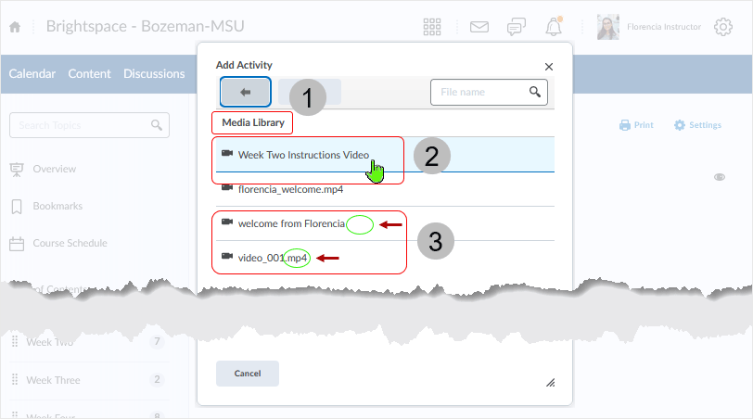Click the Search Topics magnifier icon
The width and height of the screenshot is (753, 419).
tap(157, 125)
